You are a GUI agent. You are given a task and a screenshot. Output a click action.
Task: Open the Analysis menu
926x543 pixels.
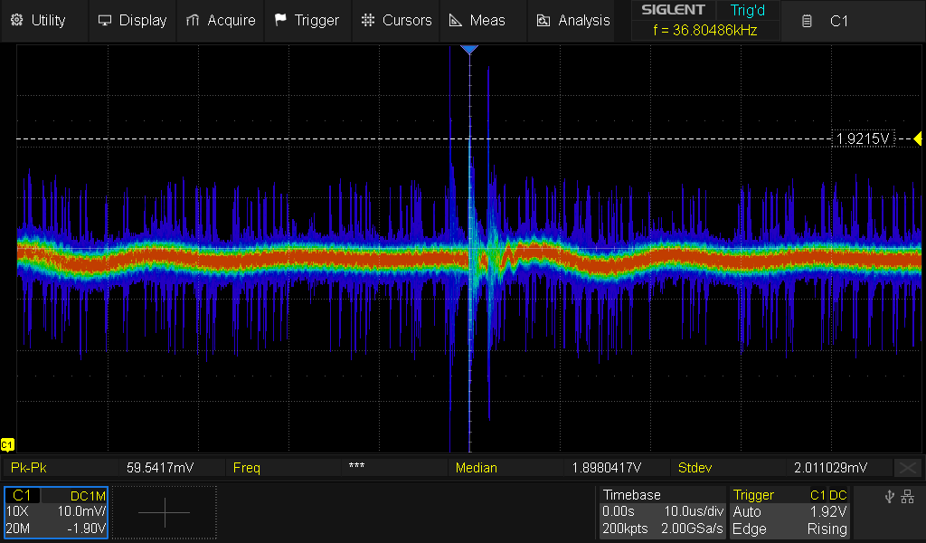[573, 20]
